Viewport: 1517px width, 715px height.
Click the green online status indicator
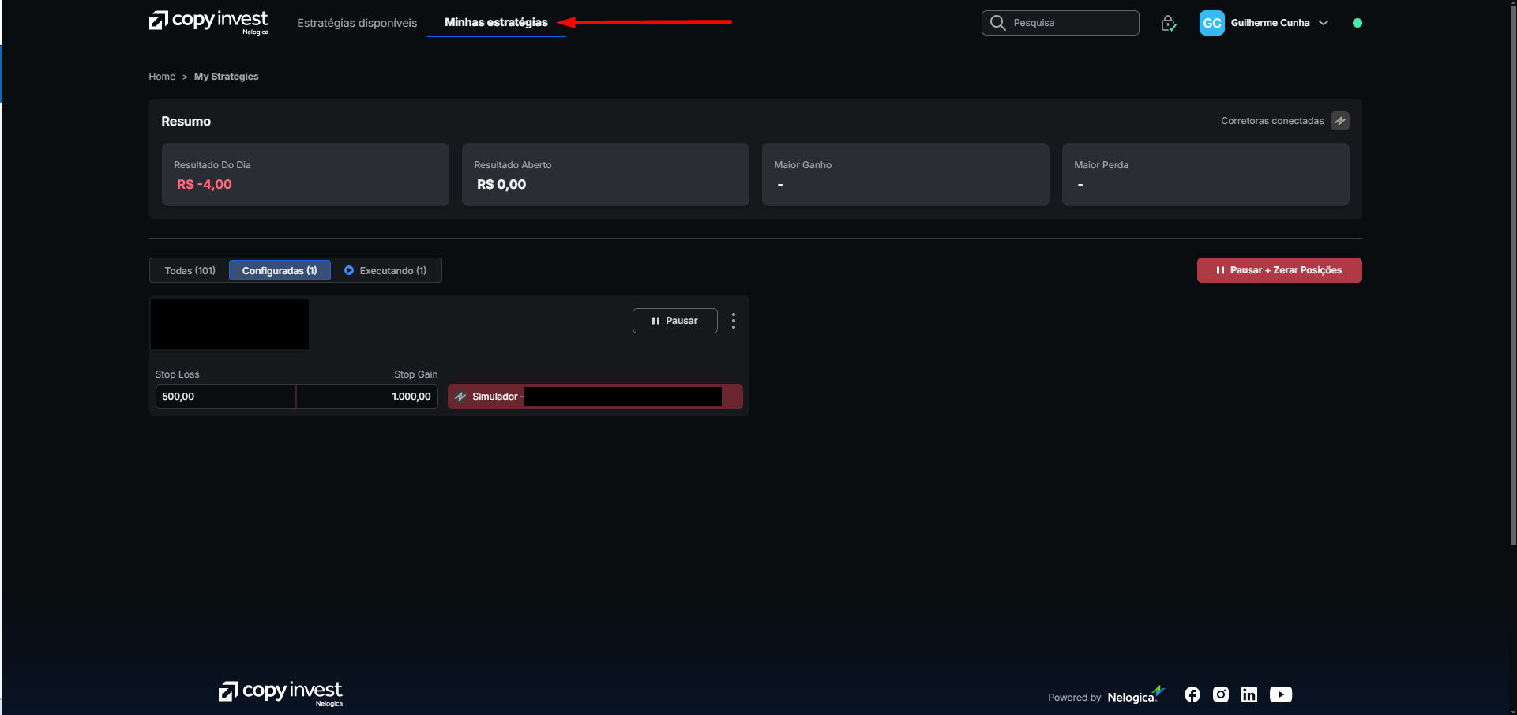pos(1357,23)
